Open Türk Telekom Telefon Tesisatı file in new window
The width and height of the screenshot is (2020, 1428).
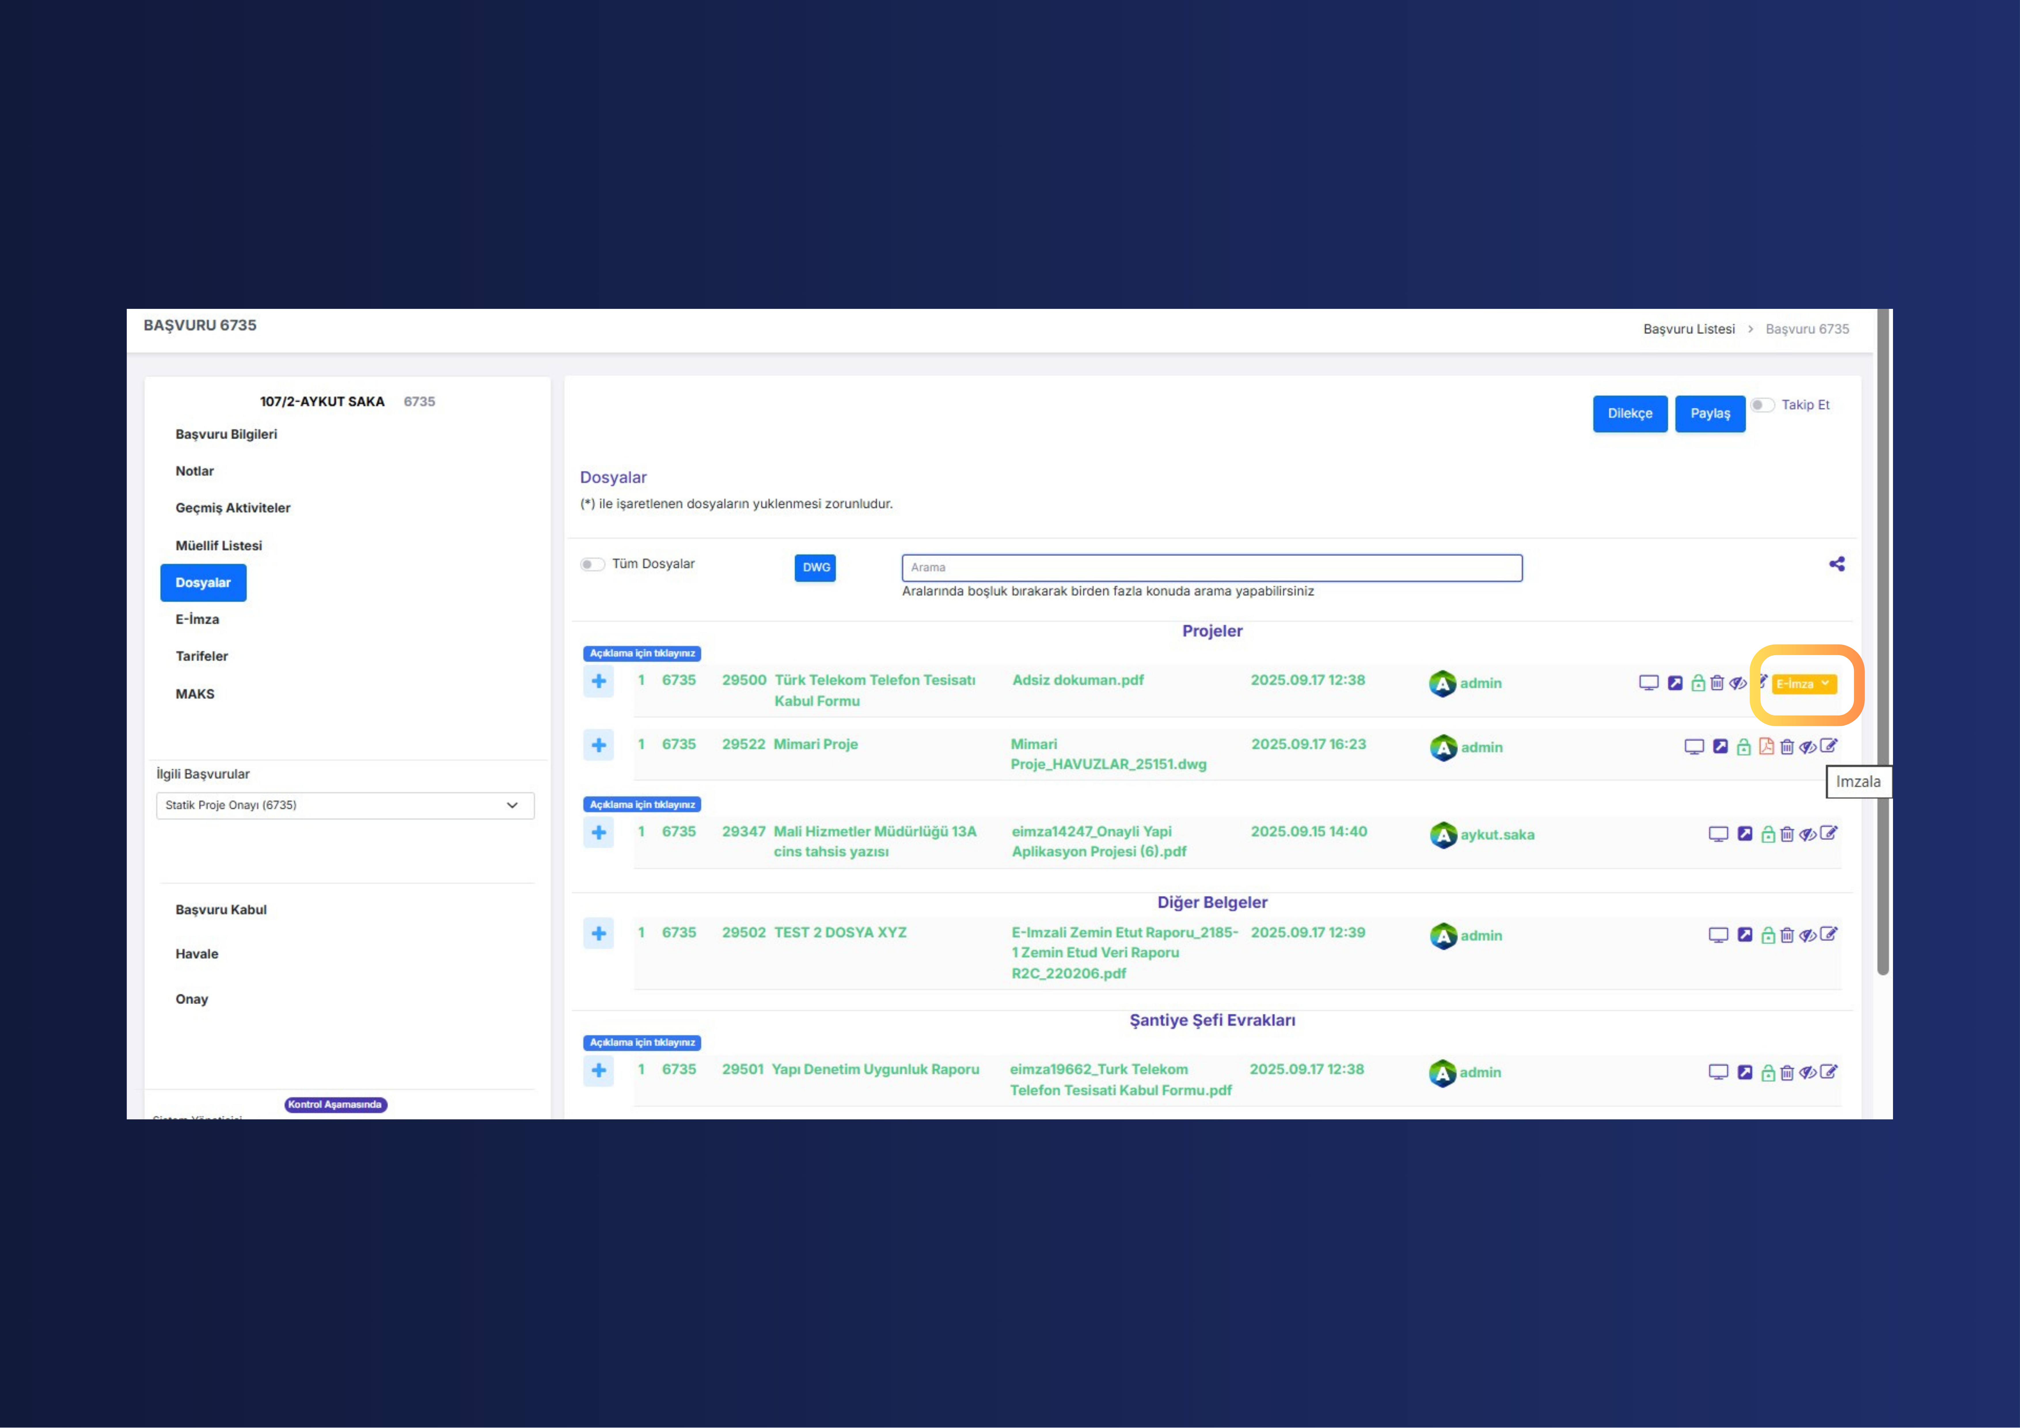1675,683
